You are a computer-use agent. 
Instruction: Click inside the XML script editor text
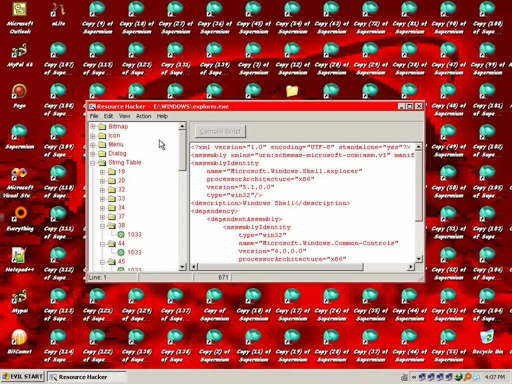pos(302,203)
